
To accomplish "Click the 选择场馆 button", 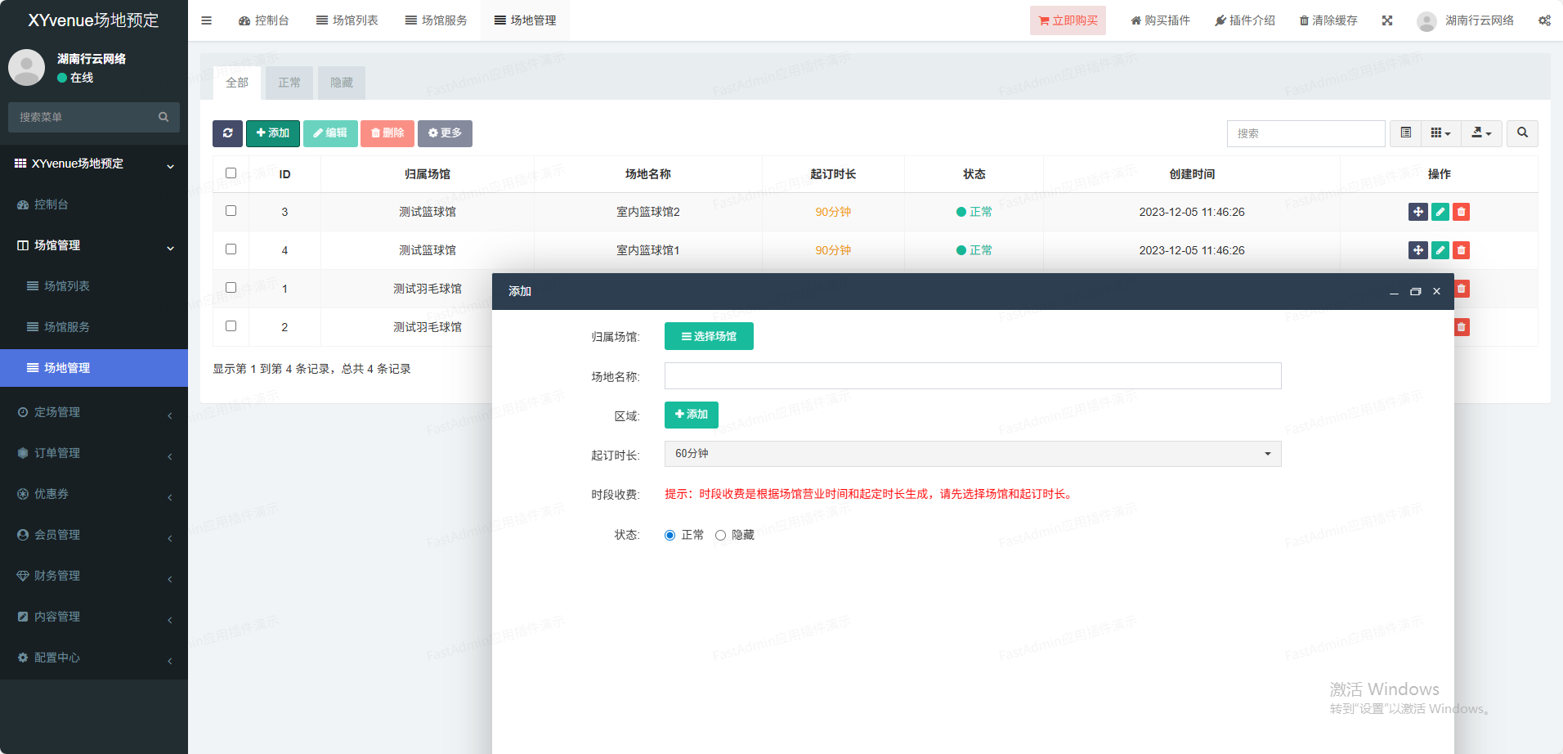I will (x=709, y=336).
